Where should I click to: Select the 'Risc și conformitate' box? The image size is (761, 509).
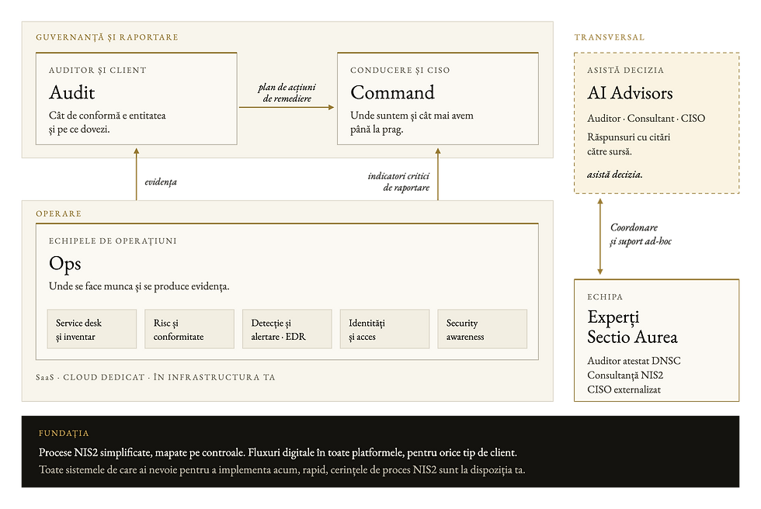pos(189,329)
